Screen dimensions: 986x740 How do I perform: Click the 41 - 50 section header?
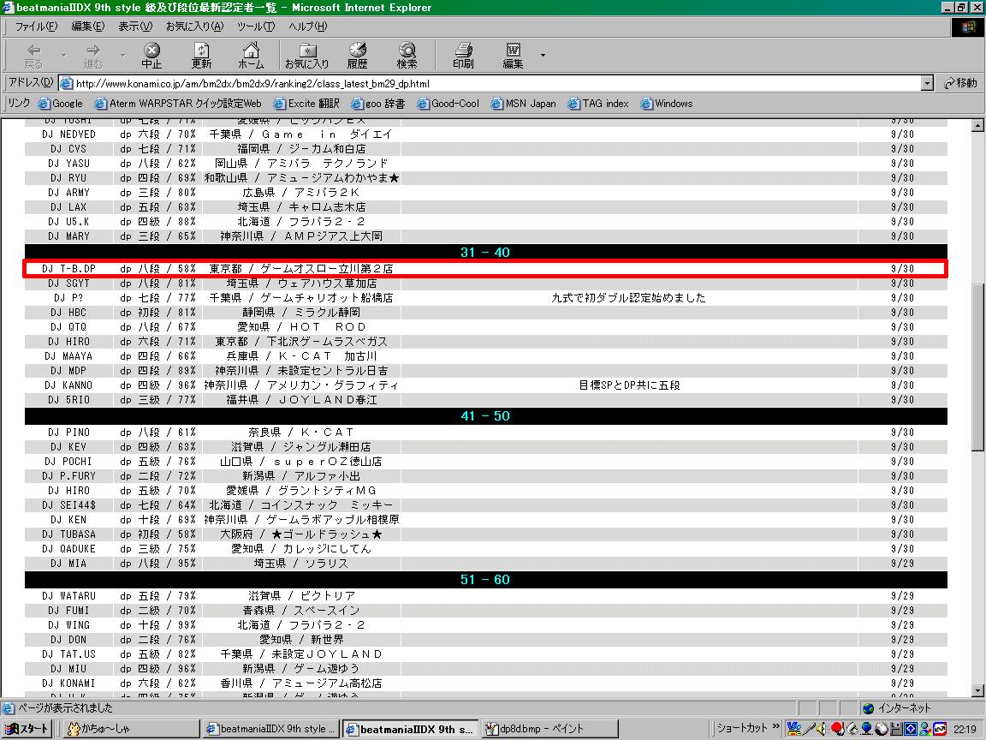[x=485, y=416]
